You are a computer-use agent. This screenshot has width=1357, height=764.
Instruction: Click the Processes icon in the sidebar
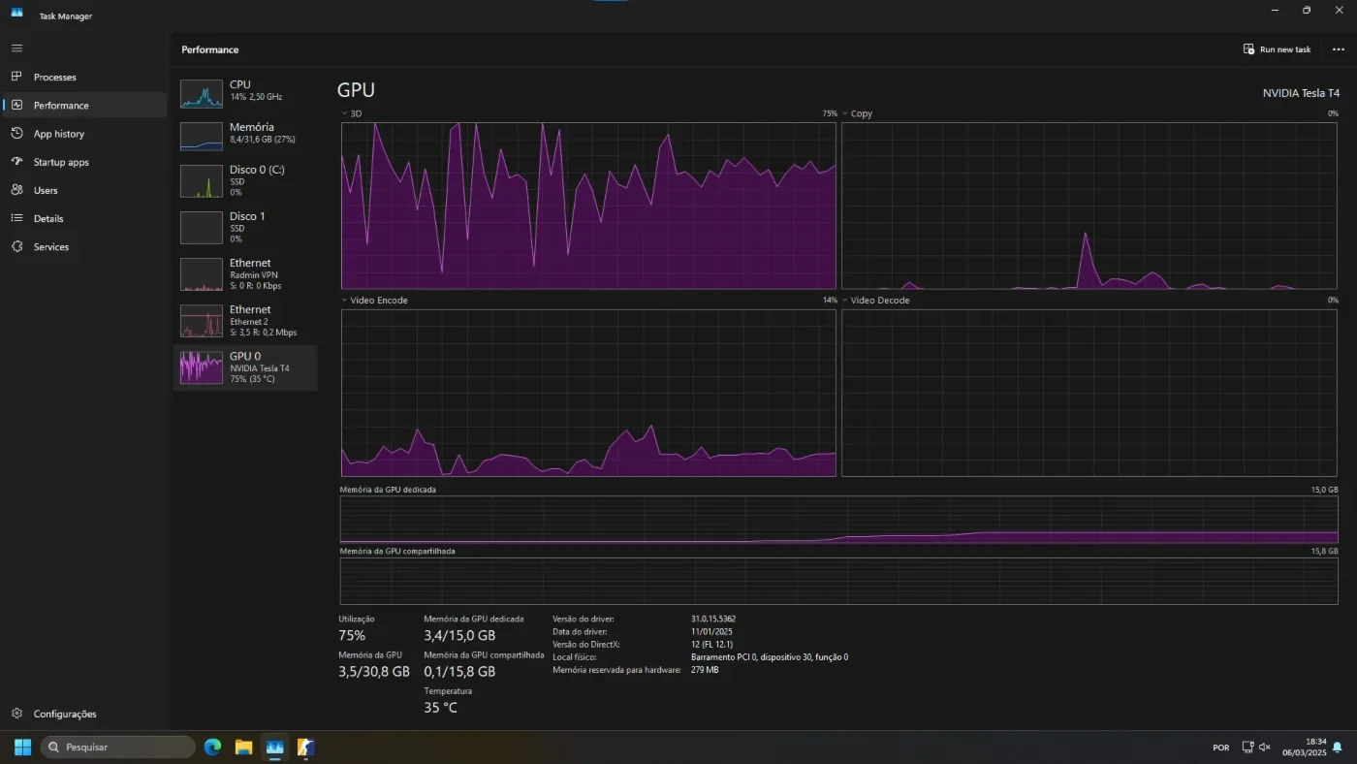16,77
